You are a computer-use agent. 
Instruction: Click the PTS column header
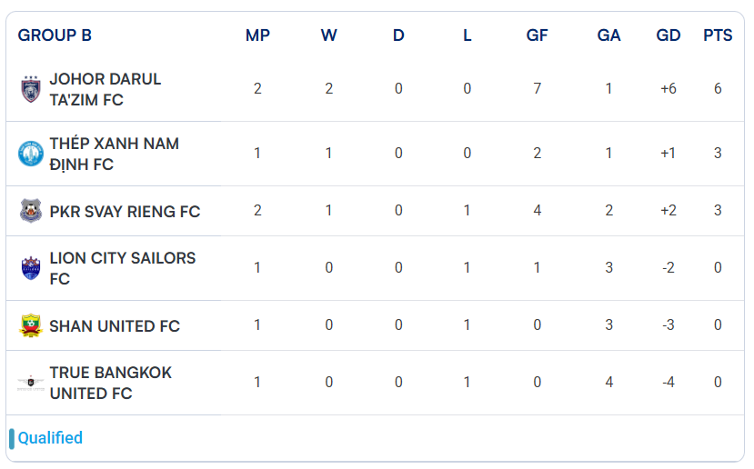[718, 35]
